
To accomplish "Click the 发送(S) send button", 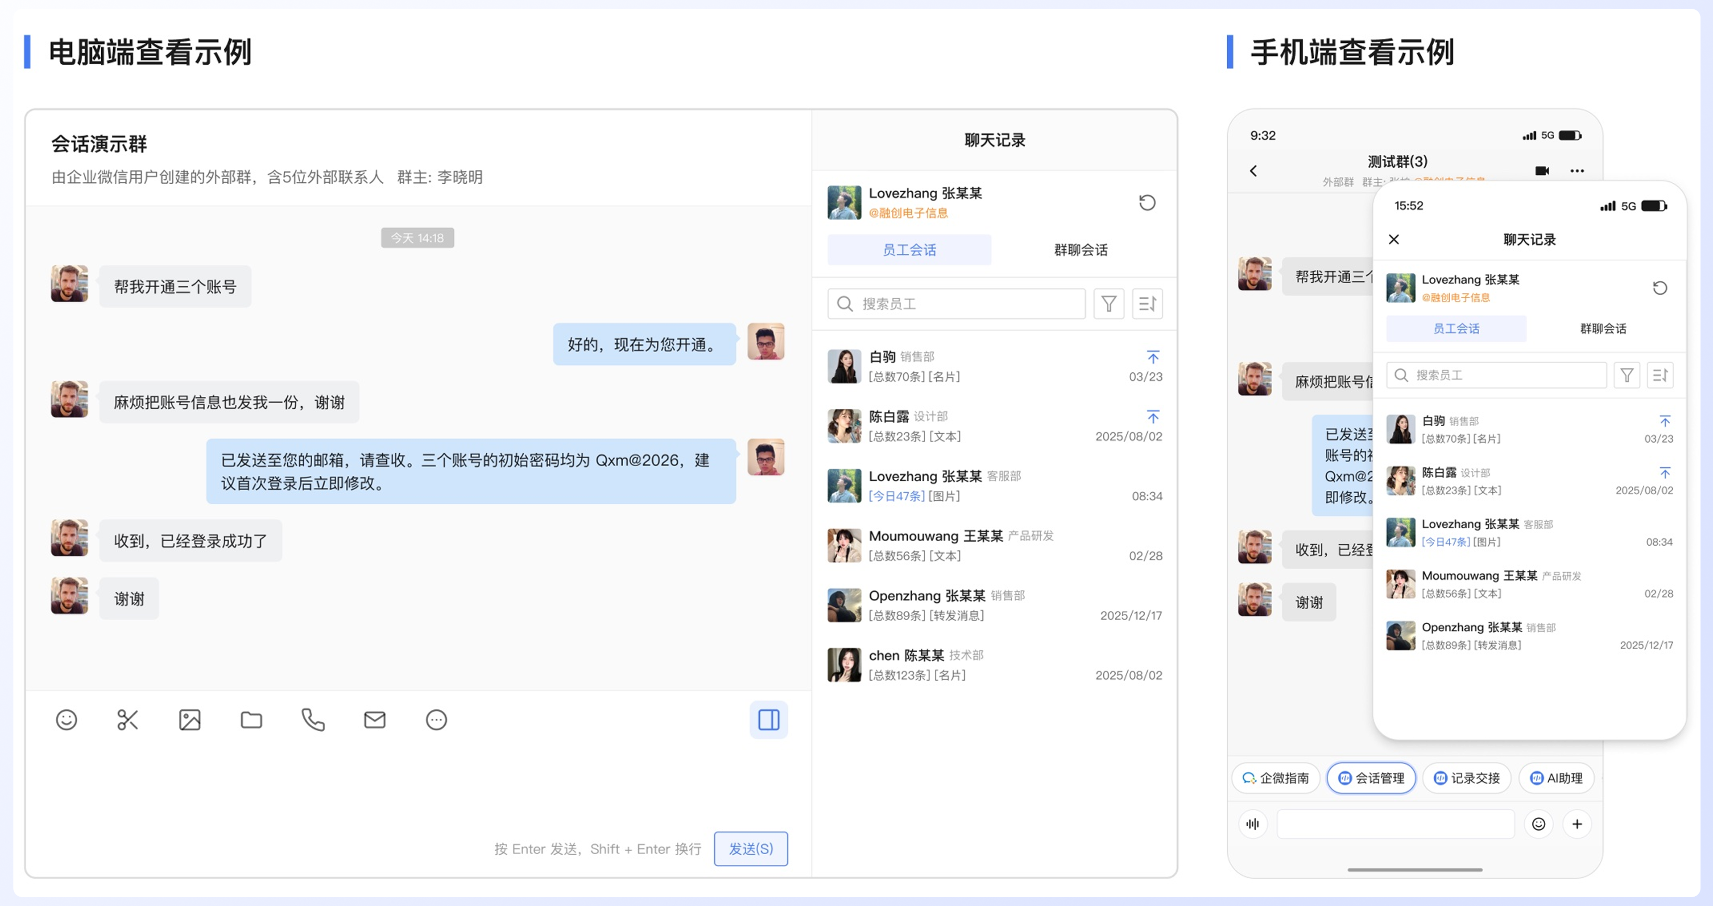I will (751, 849).
